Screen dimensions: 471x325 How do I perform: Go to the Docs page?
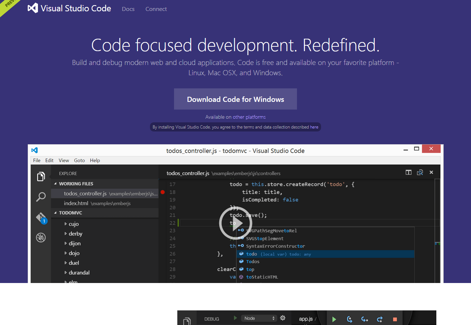(x=128, y=9)
